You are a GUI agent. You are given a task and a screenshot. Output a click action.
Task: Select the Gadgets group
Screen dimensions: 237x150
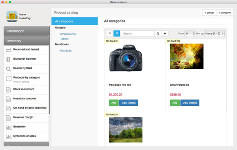pyautogui.click(x=60, y=28)
